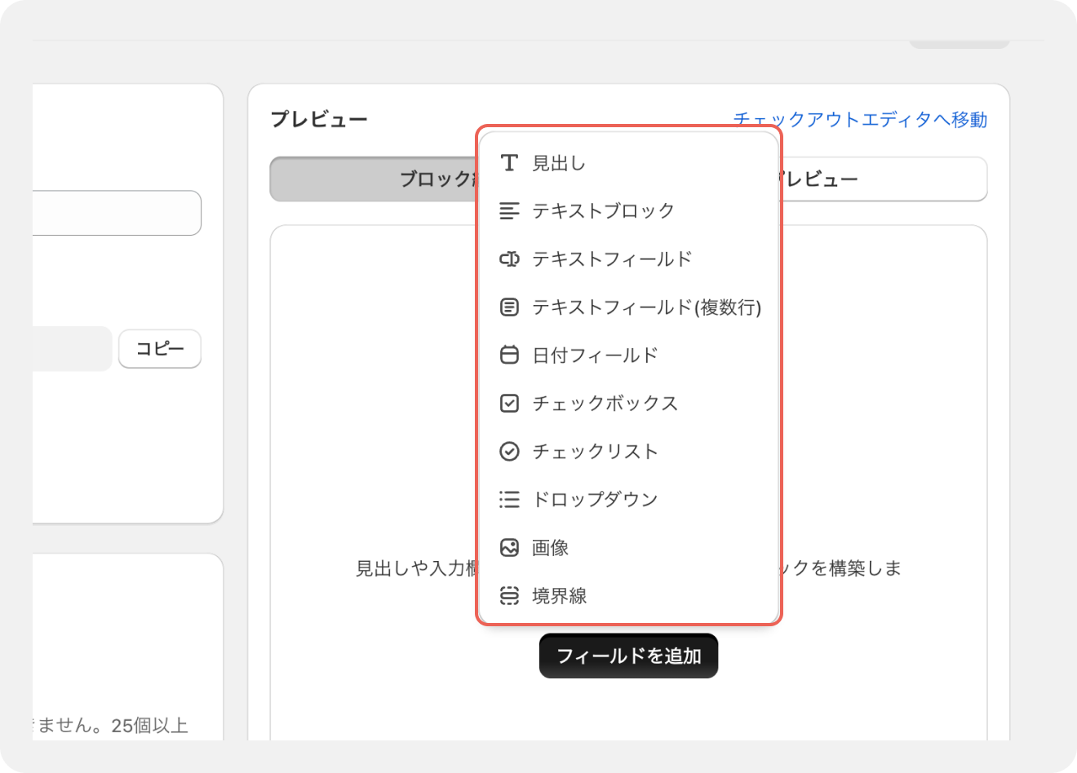Image resolution: width=1077 pixels, height=773 pixels.
Task: Select テキストブロック from the menu
Action: point(603,211)
